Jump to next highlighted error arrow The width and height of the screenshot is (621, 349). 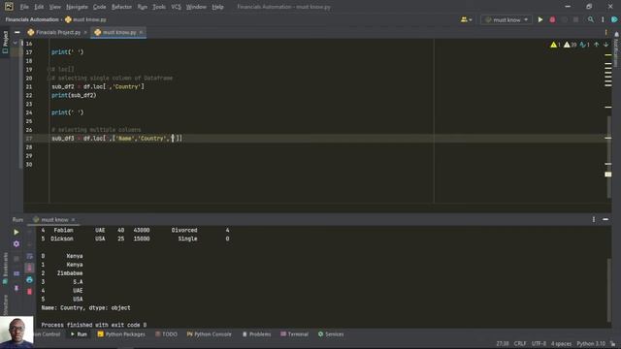coord(605,45)
